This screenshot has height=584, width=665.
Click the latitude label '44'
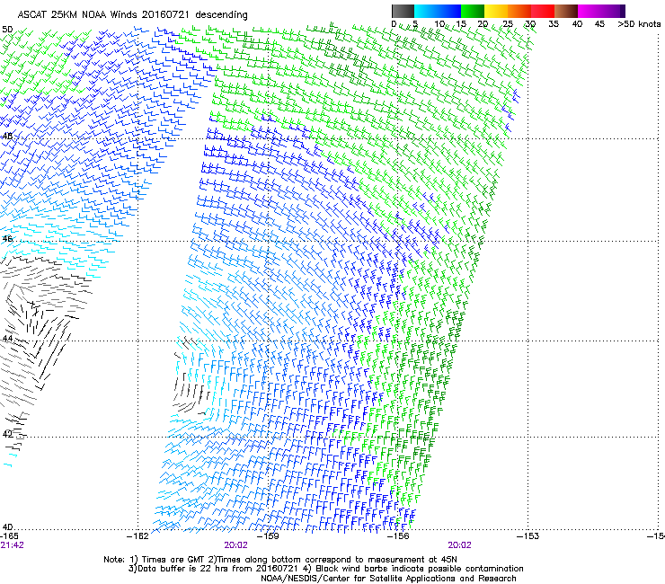pos(7,339)
